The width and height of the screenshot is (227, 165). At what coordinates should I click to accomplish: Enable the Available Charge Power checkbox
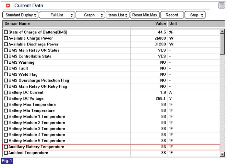pyautogui.click(x=6, y=38)
